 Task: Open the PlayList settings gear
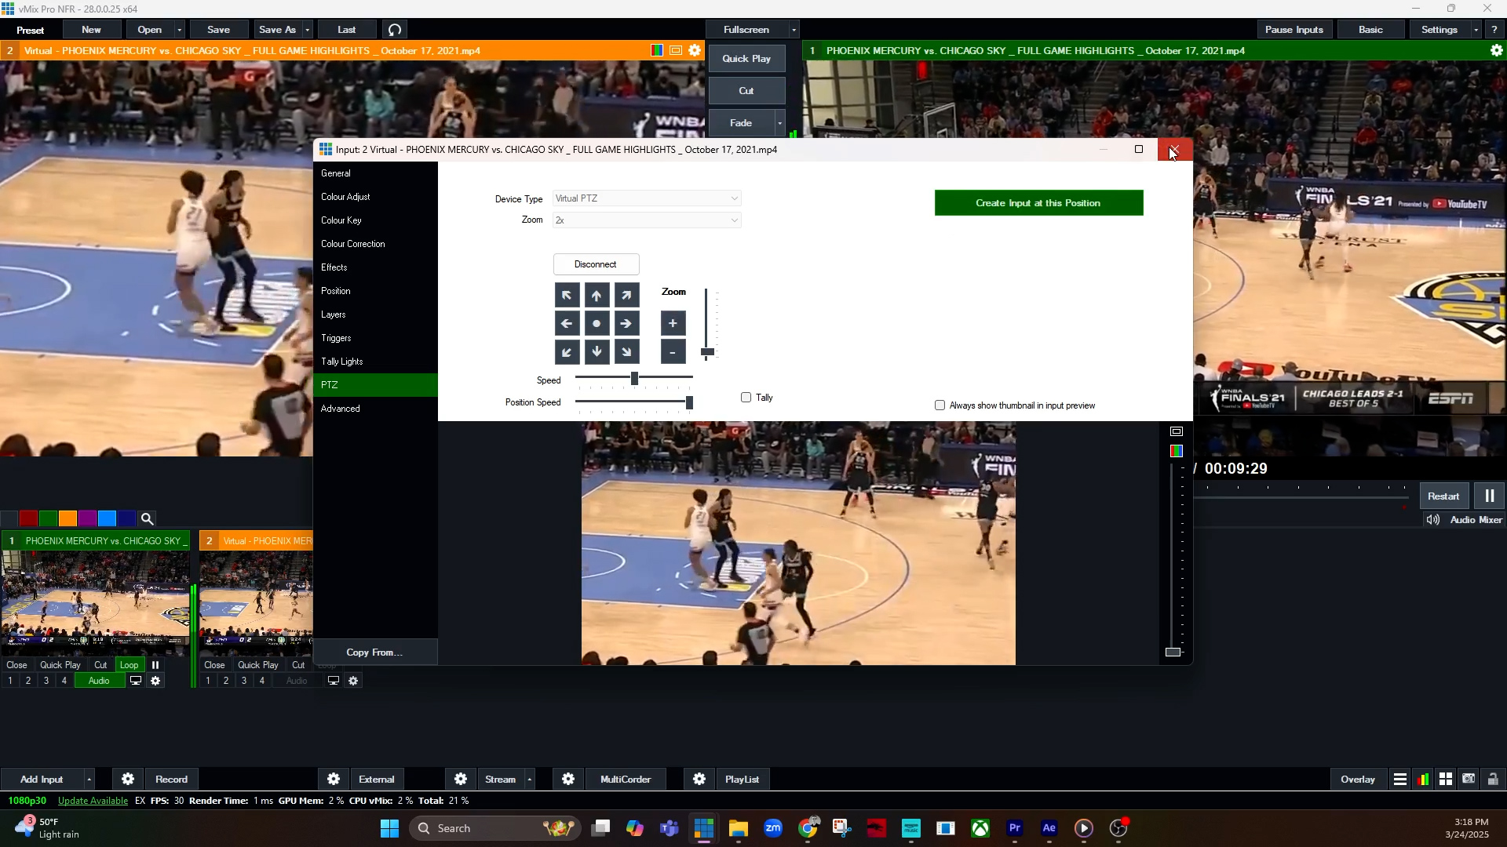tap(699, 779)
